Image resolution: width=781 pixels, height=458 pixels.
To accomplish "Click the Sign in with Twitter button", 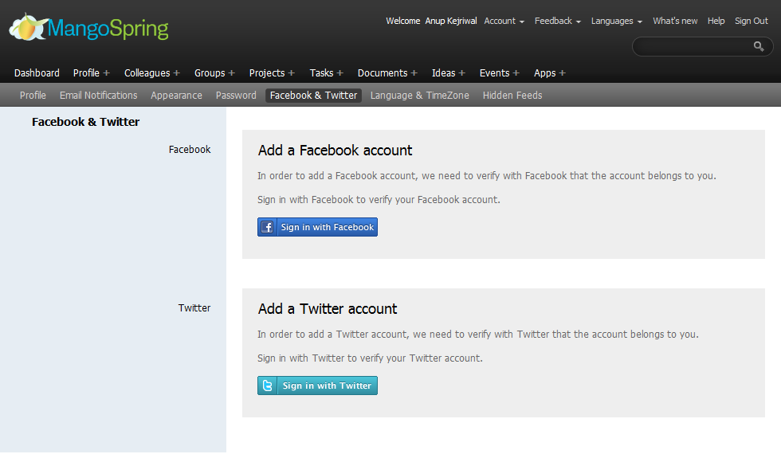I will coord(317,386).
